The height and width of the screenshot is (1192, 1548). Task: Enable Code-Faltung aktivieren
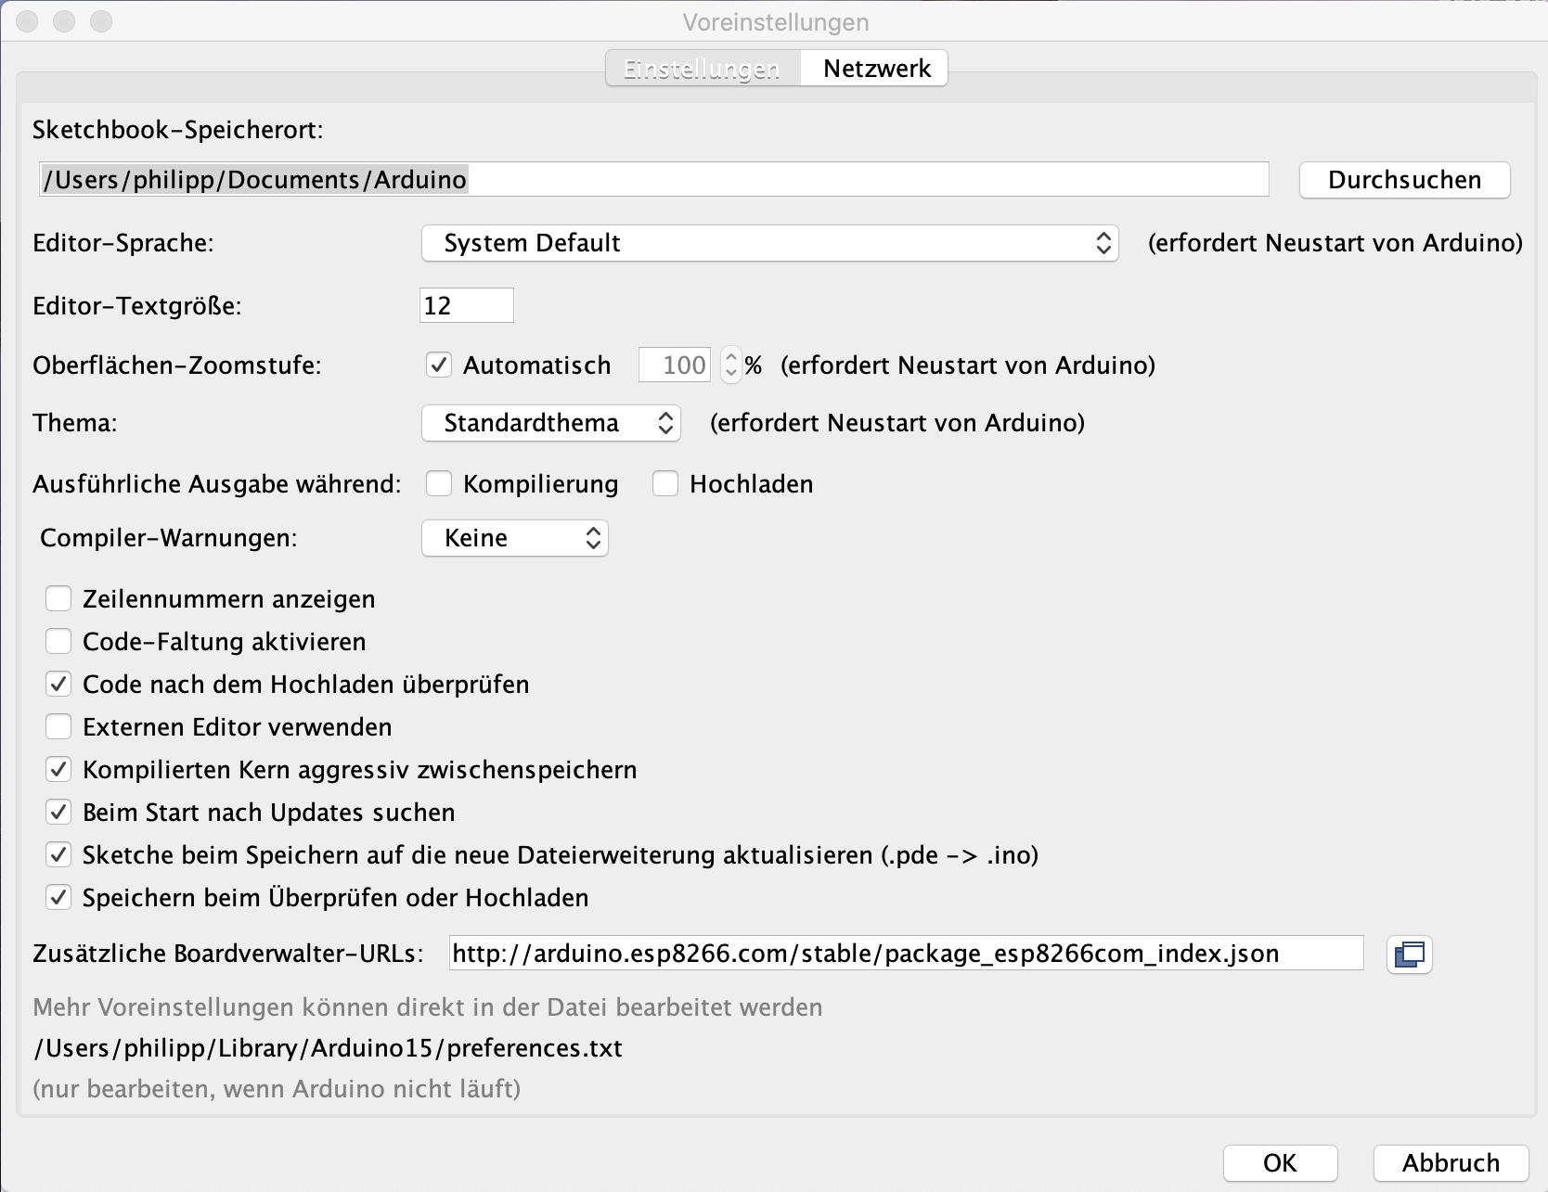(58, 641)
